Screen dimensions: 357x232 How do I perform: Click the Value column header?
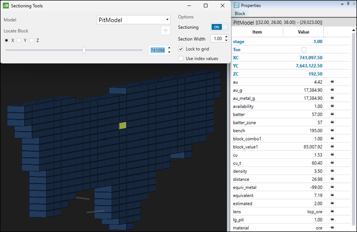point(303,31)
